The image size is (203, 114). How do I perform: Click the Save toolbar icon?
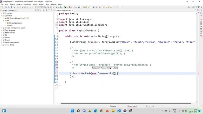6,7
